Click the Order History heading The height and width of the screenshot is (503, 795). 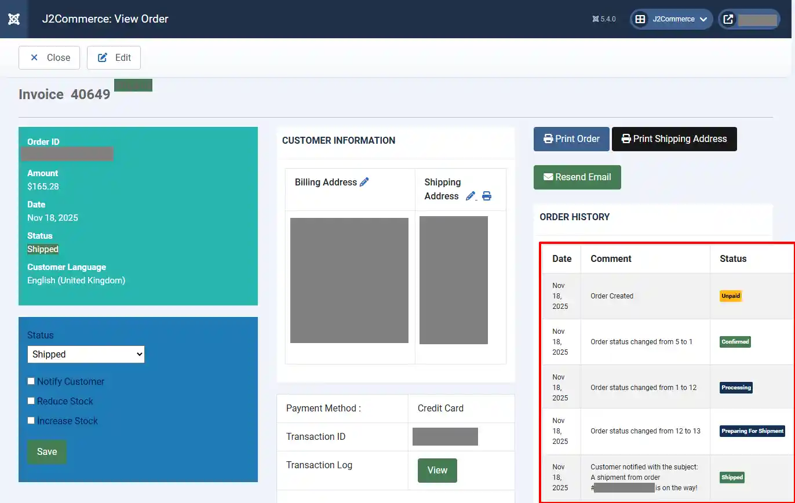point(575,217)
